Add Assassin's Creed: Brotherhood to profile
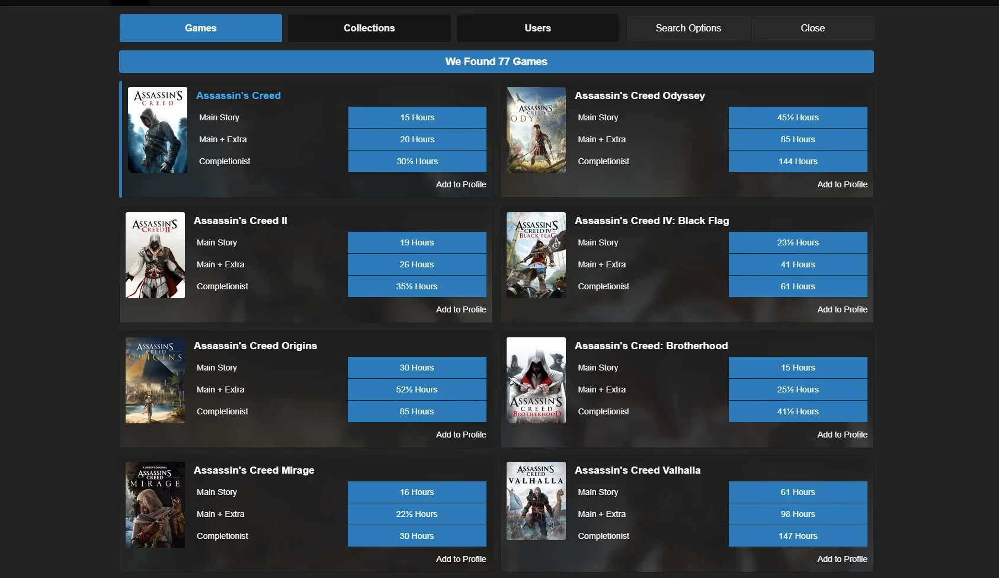This screenshot has width=999, height=578. (x=842, y=435)
